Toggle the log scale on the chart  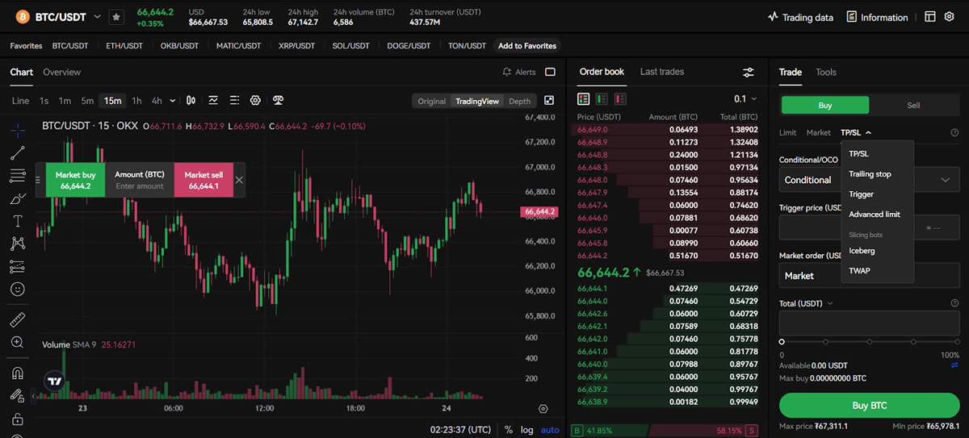(x=527, y=430)
